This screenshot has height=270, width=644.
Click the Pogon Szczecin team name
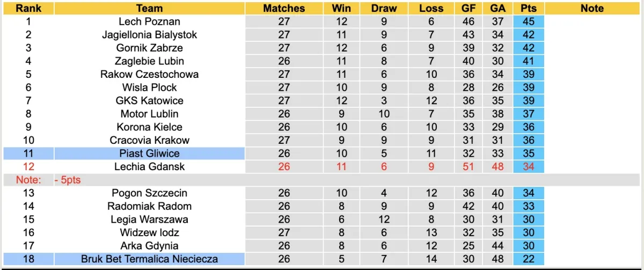click(149, 193)
